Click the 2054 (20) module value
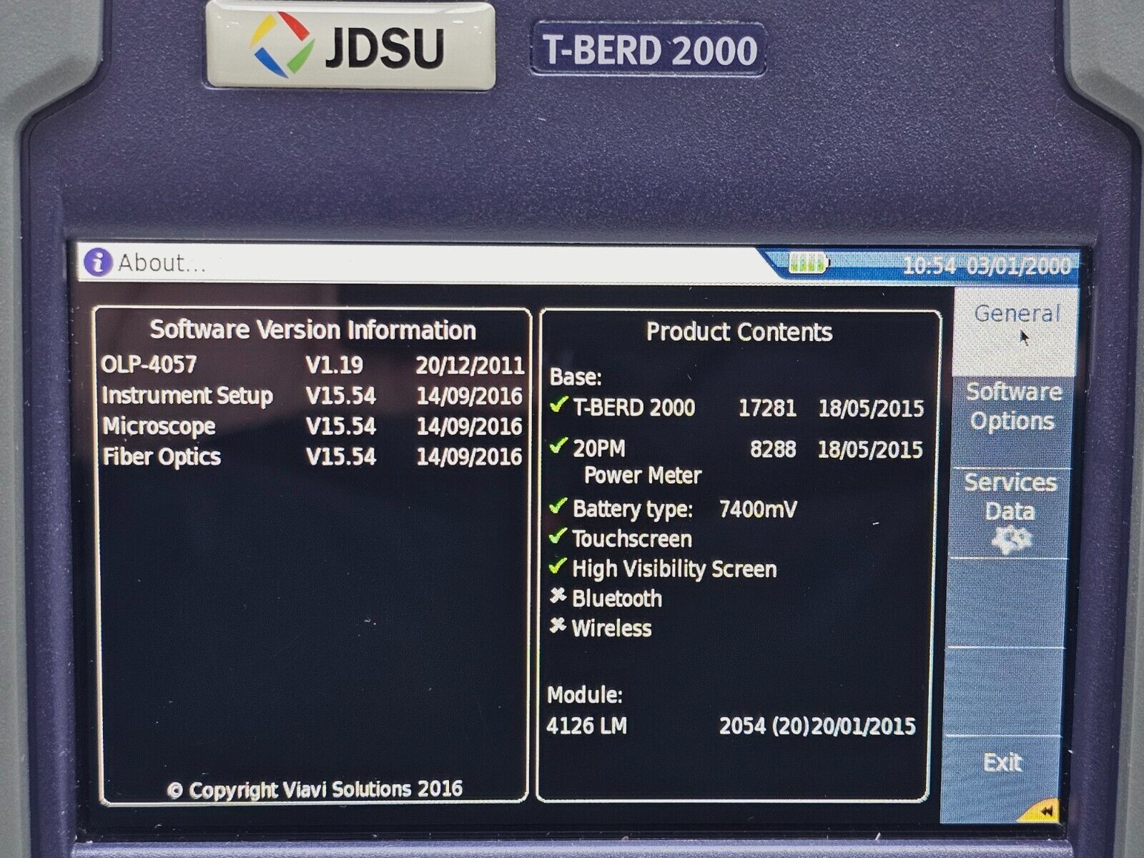 [x=764, y=726]
